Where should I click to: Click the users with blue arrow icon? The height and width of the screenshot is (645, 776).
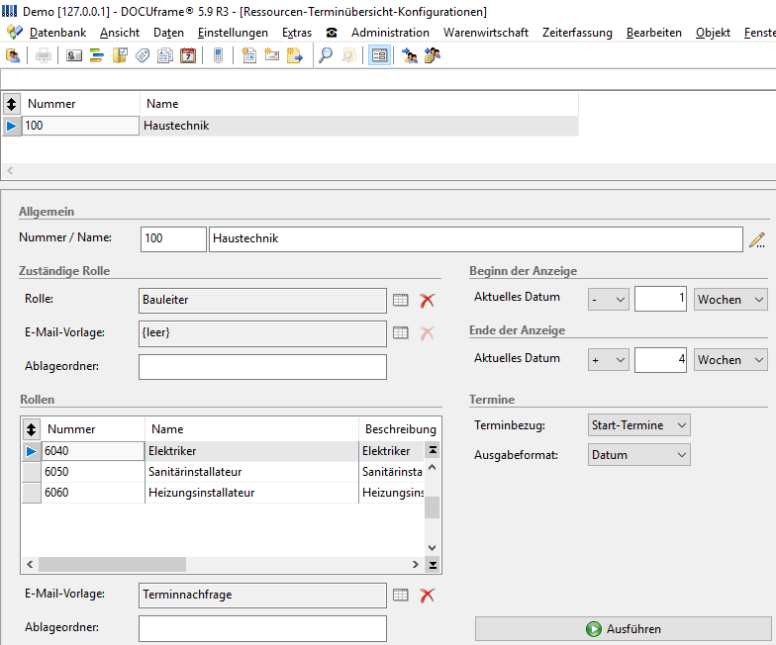tap(410, 55)
